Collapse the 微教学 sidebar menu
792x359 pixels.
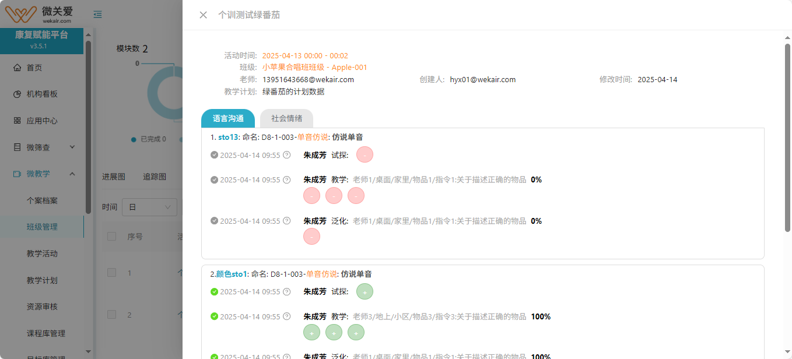[x=72, y=174]
